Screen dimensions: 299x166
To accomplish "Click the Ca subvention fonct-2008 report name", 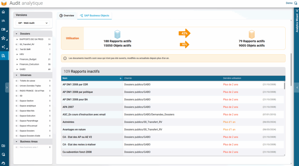I will 77,152.
